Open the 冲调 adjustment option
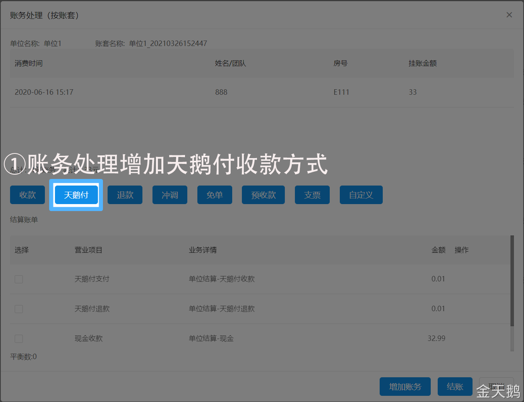Viewport: 524px width, 402px height. (x=170, y=195)
